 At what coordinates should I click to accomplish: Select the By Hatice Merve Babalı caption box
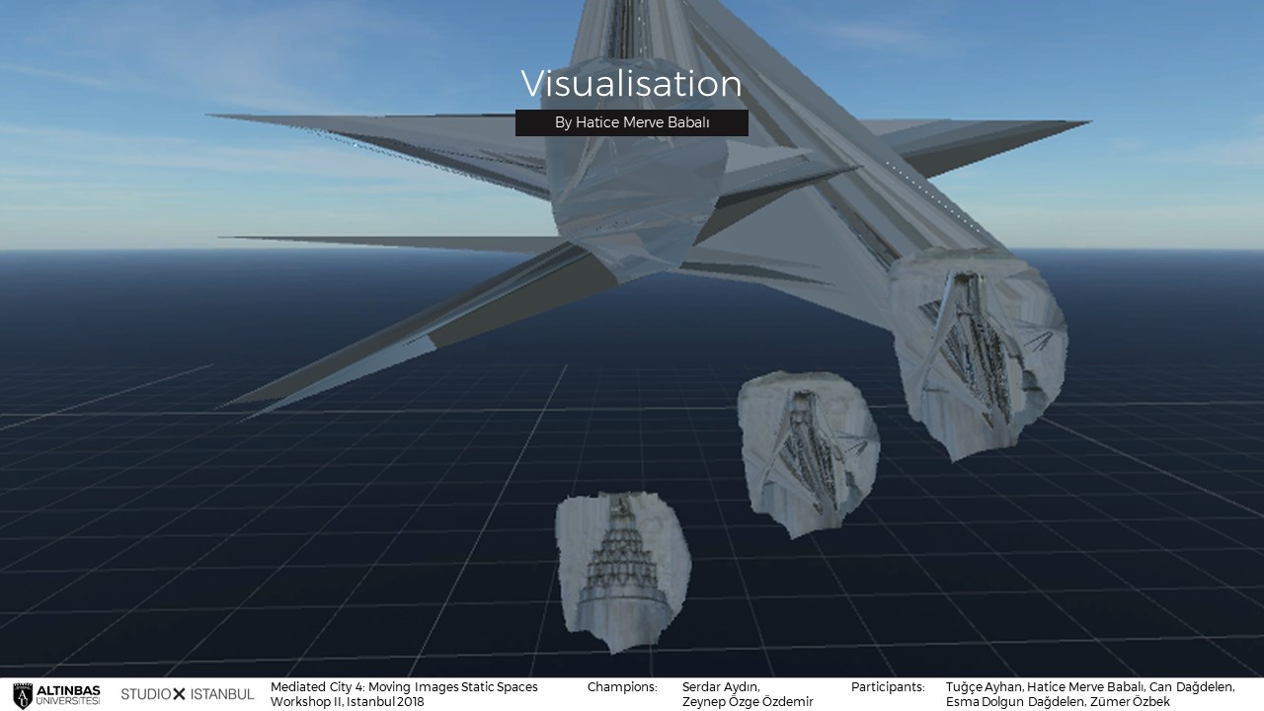[632, 122]
